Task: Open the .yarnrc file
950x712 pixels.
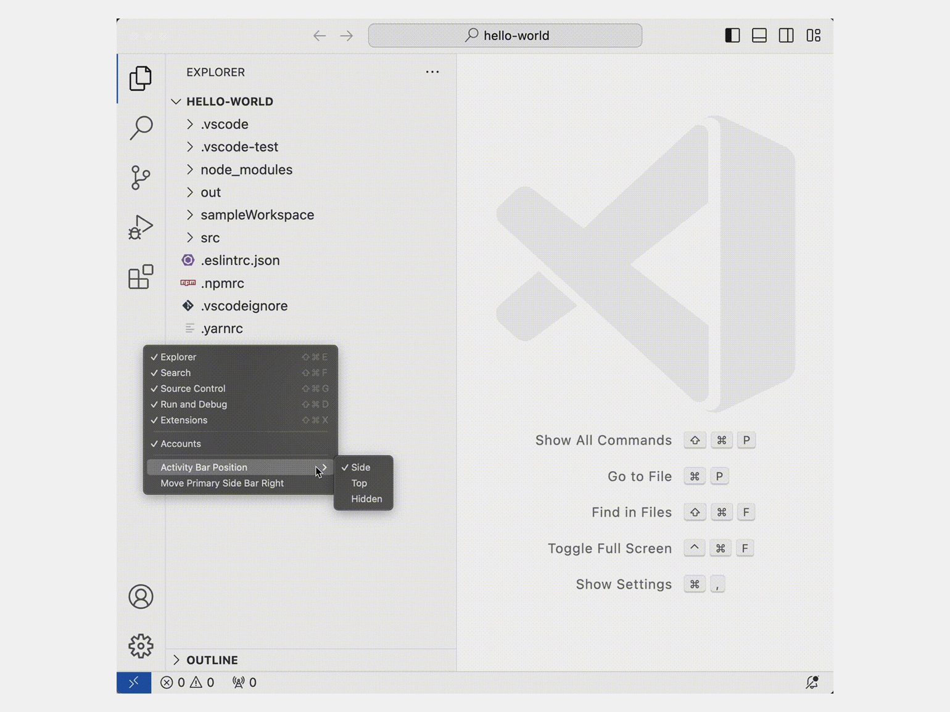Action: 311,329
